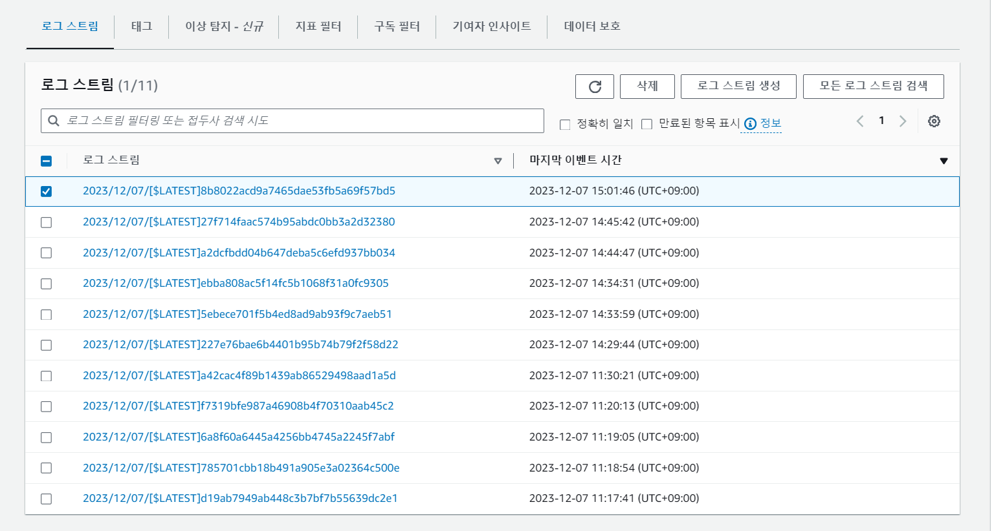Switch to the 태그 tab

[142, 26]
